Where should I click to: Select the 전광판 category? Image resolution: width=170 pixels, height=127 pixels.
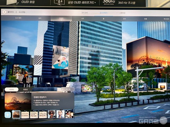(61, 19)
